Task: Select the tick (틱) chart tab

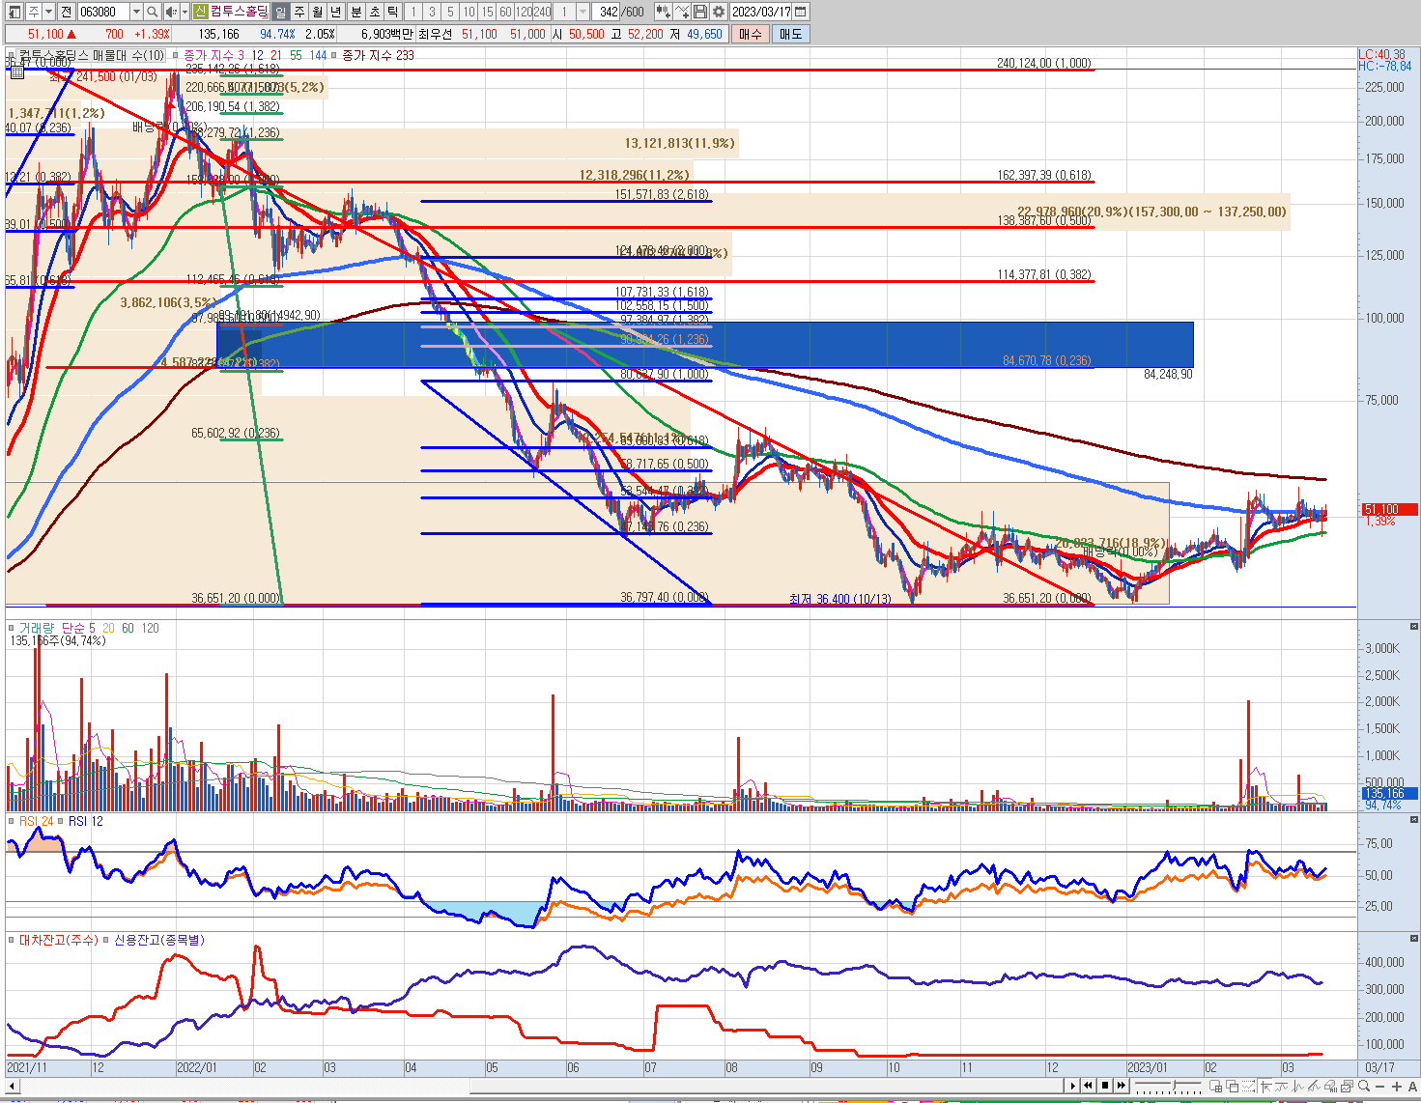Action: coord(393,12)
